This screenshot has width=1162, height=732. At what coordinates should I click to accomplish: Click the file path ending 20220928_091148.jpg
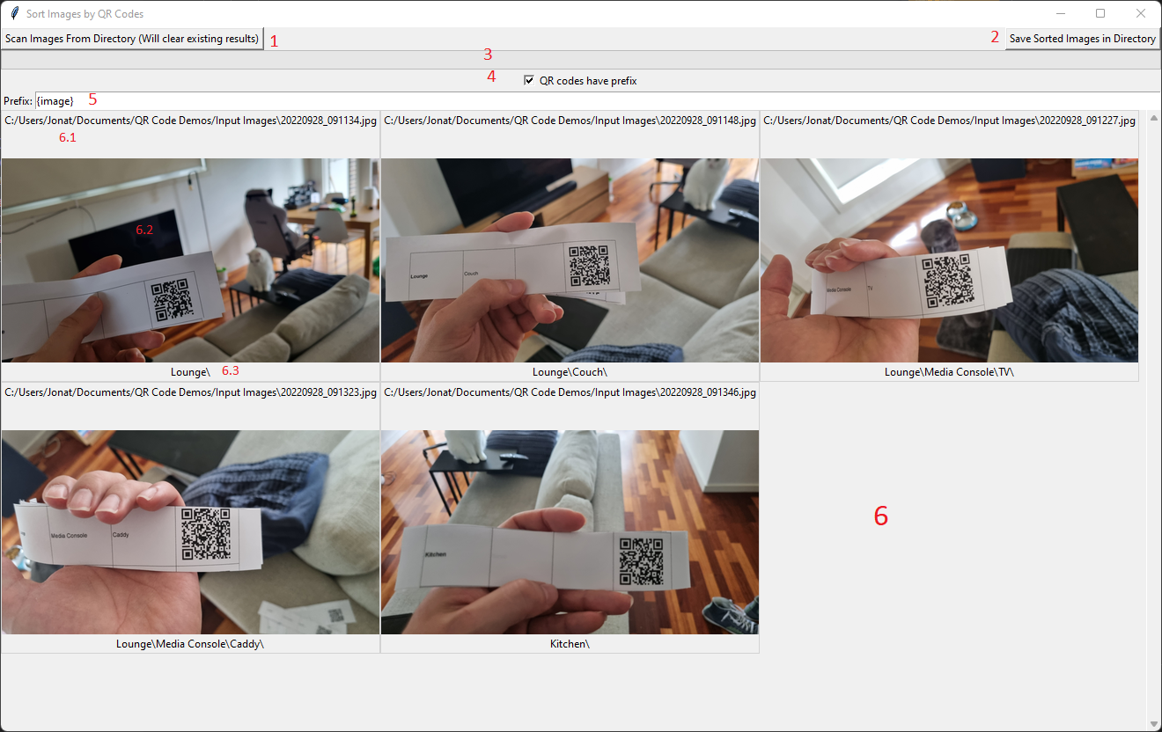[x=570, y=121]
